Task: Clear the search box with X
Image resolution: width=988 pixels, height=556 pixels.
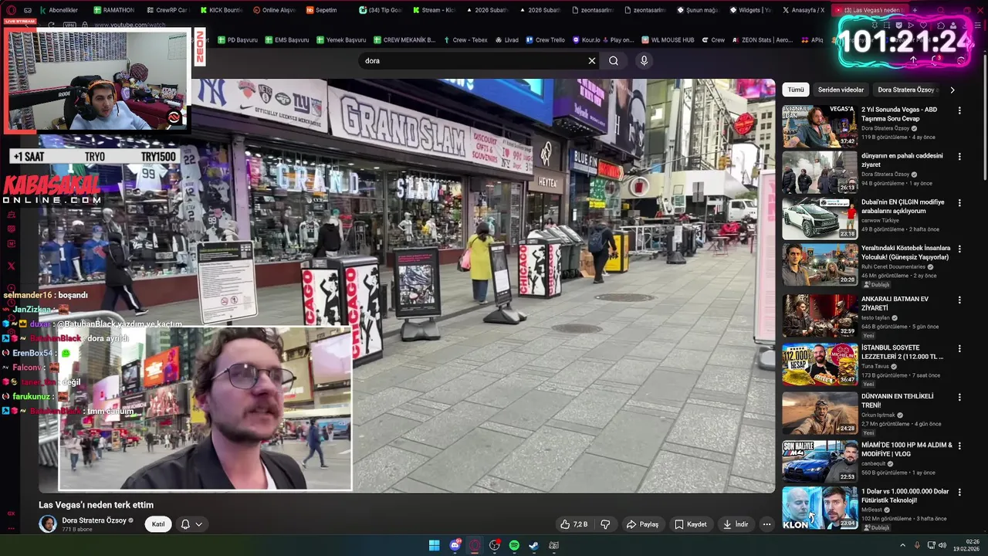Action: [592, 61]
